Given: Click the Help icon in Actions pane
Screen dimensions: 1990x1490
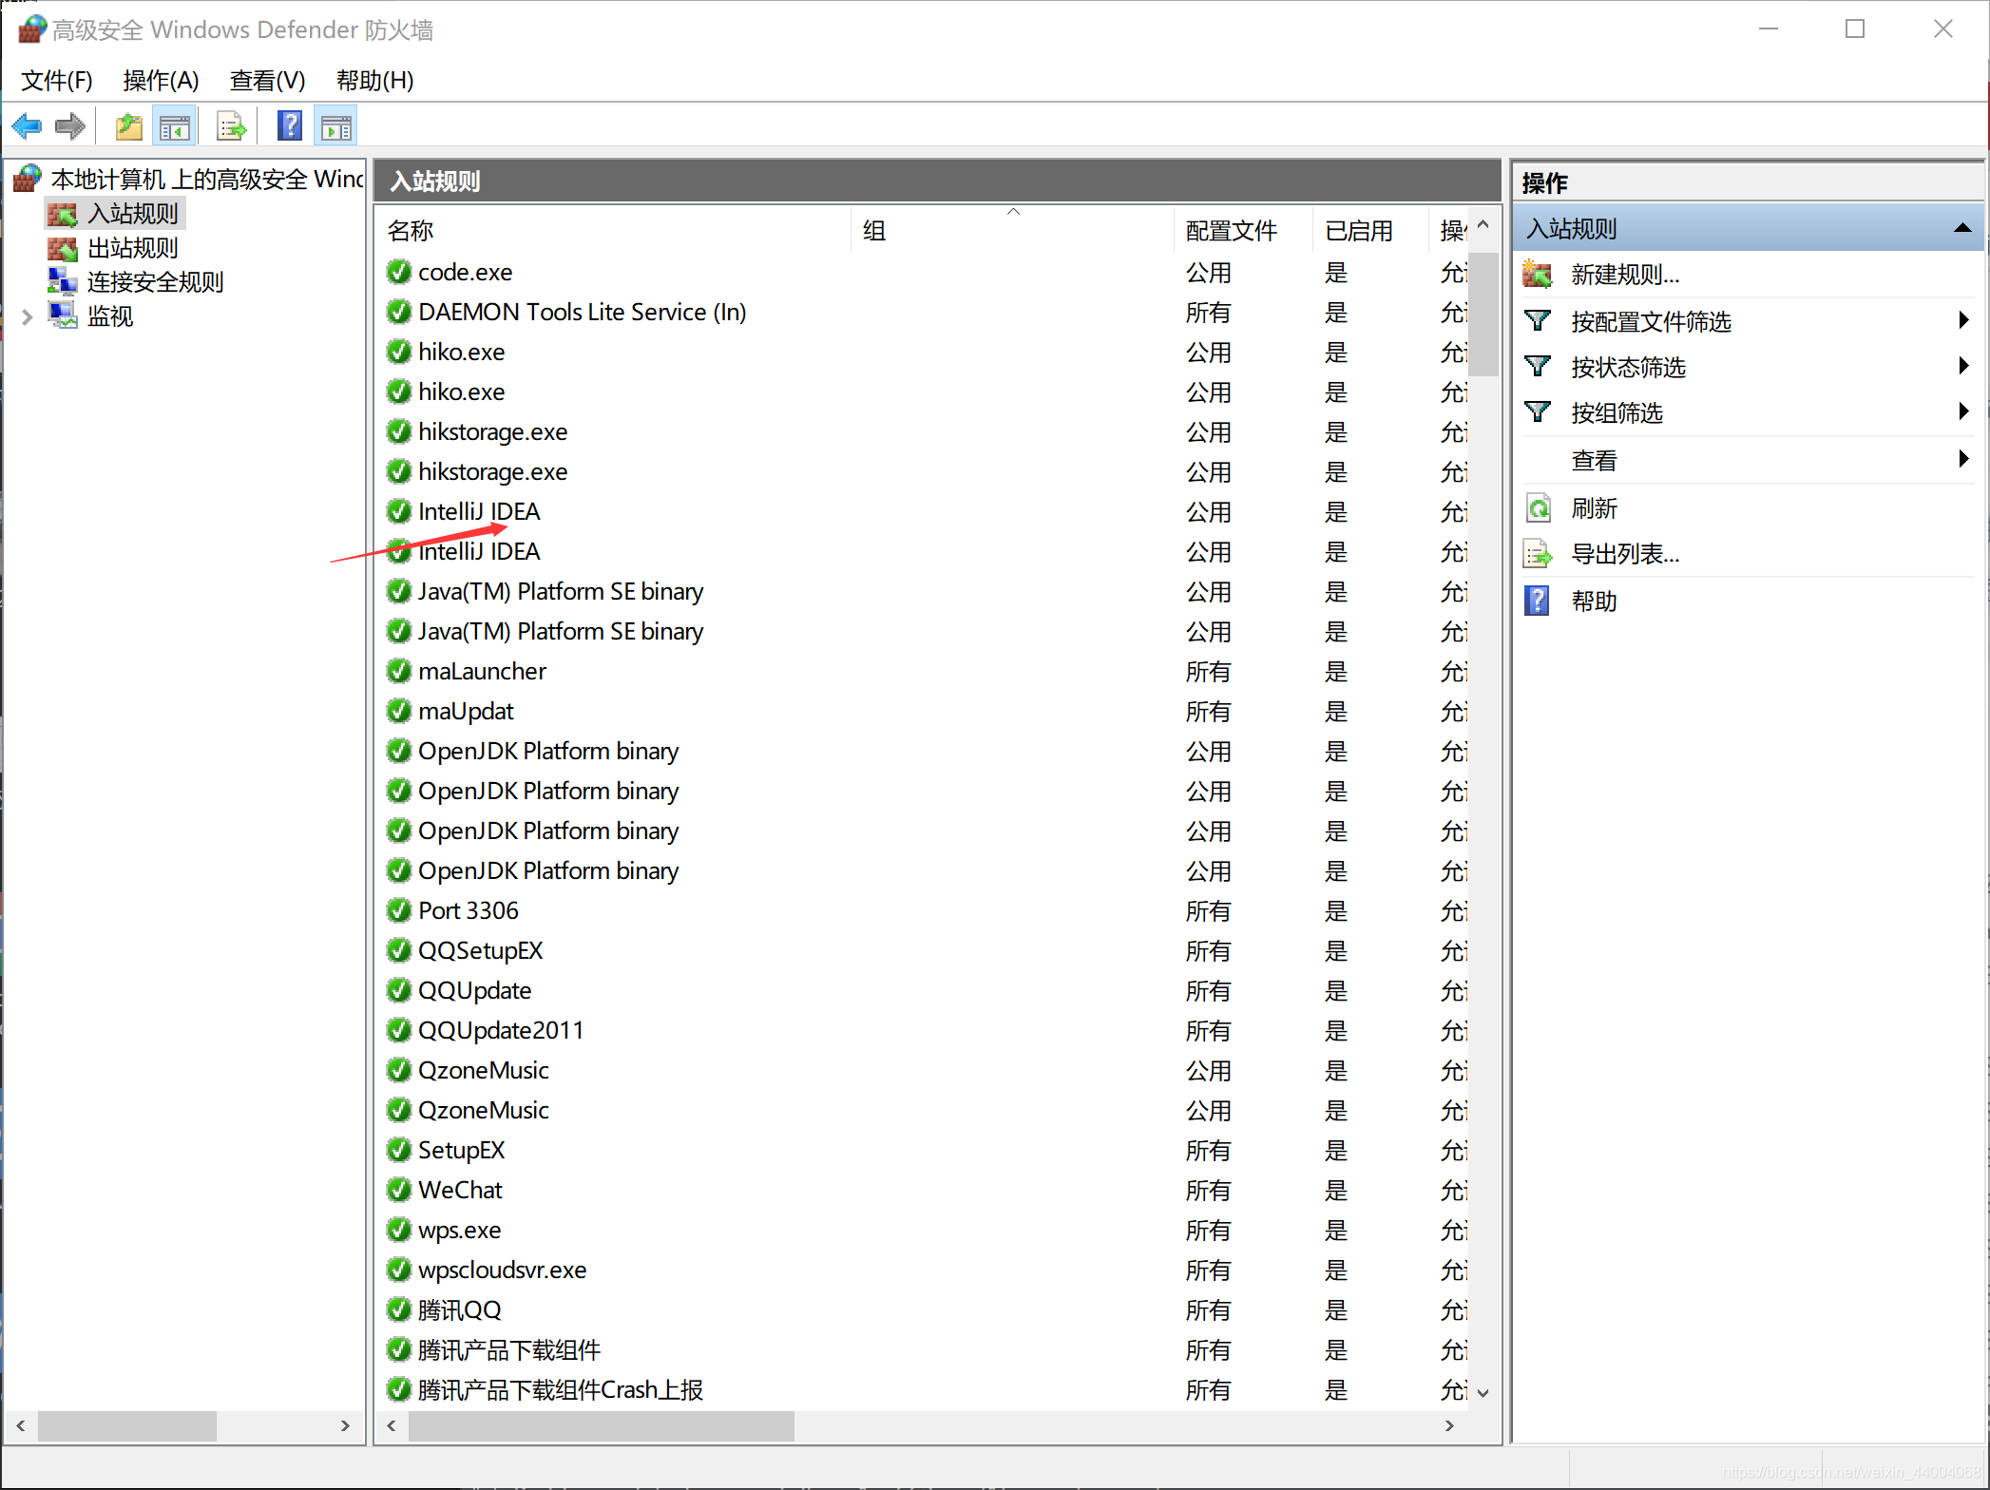Looking at the screenshot, I should [x=1538, y=601].
